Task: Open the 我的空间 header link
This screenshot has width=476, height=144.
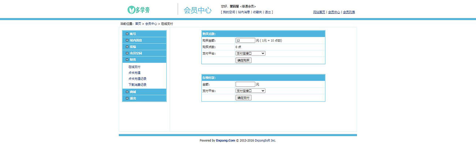Action: (x=229, y=12)
